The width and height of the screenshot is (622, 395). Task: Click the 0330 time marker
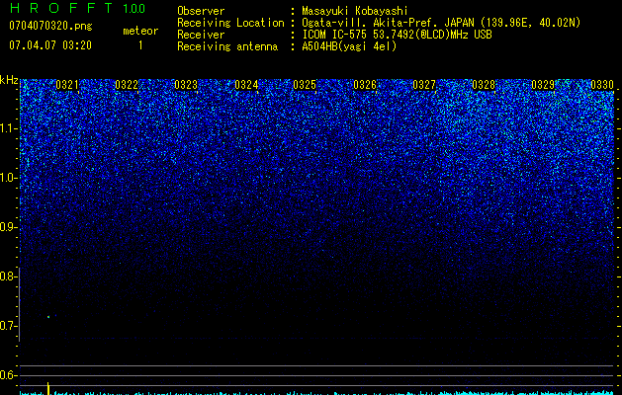click(602, 85)
